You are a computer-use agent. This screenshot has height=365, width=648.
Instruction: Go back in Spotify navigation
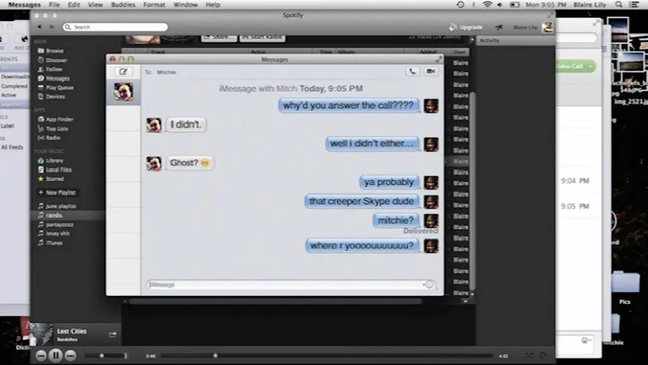click(40, 27)
